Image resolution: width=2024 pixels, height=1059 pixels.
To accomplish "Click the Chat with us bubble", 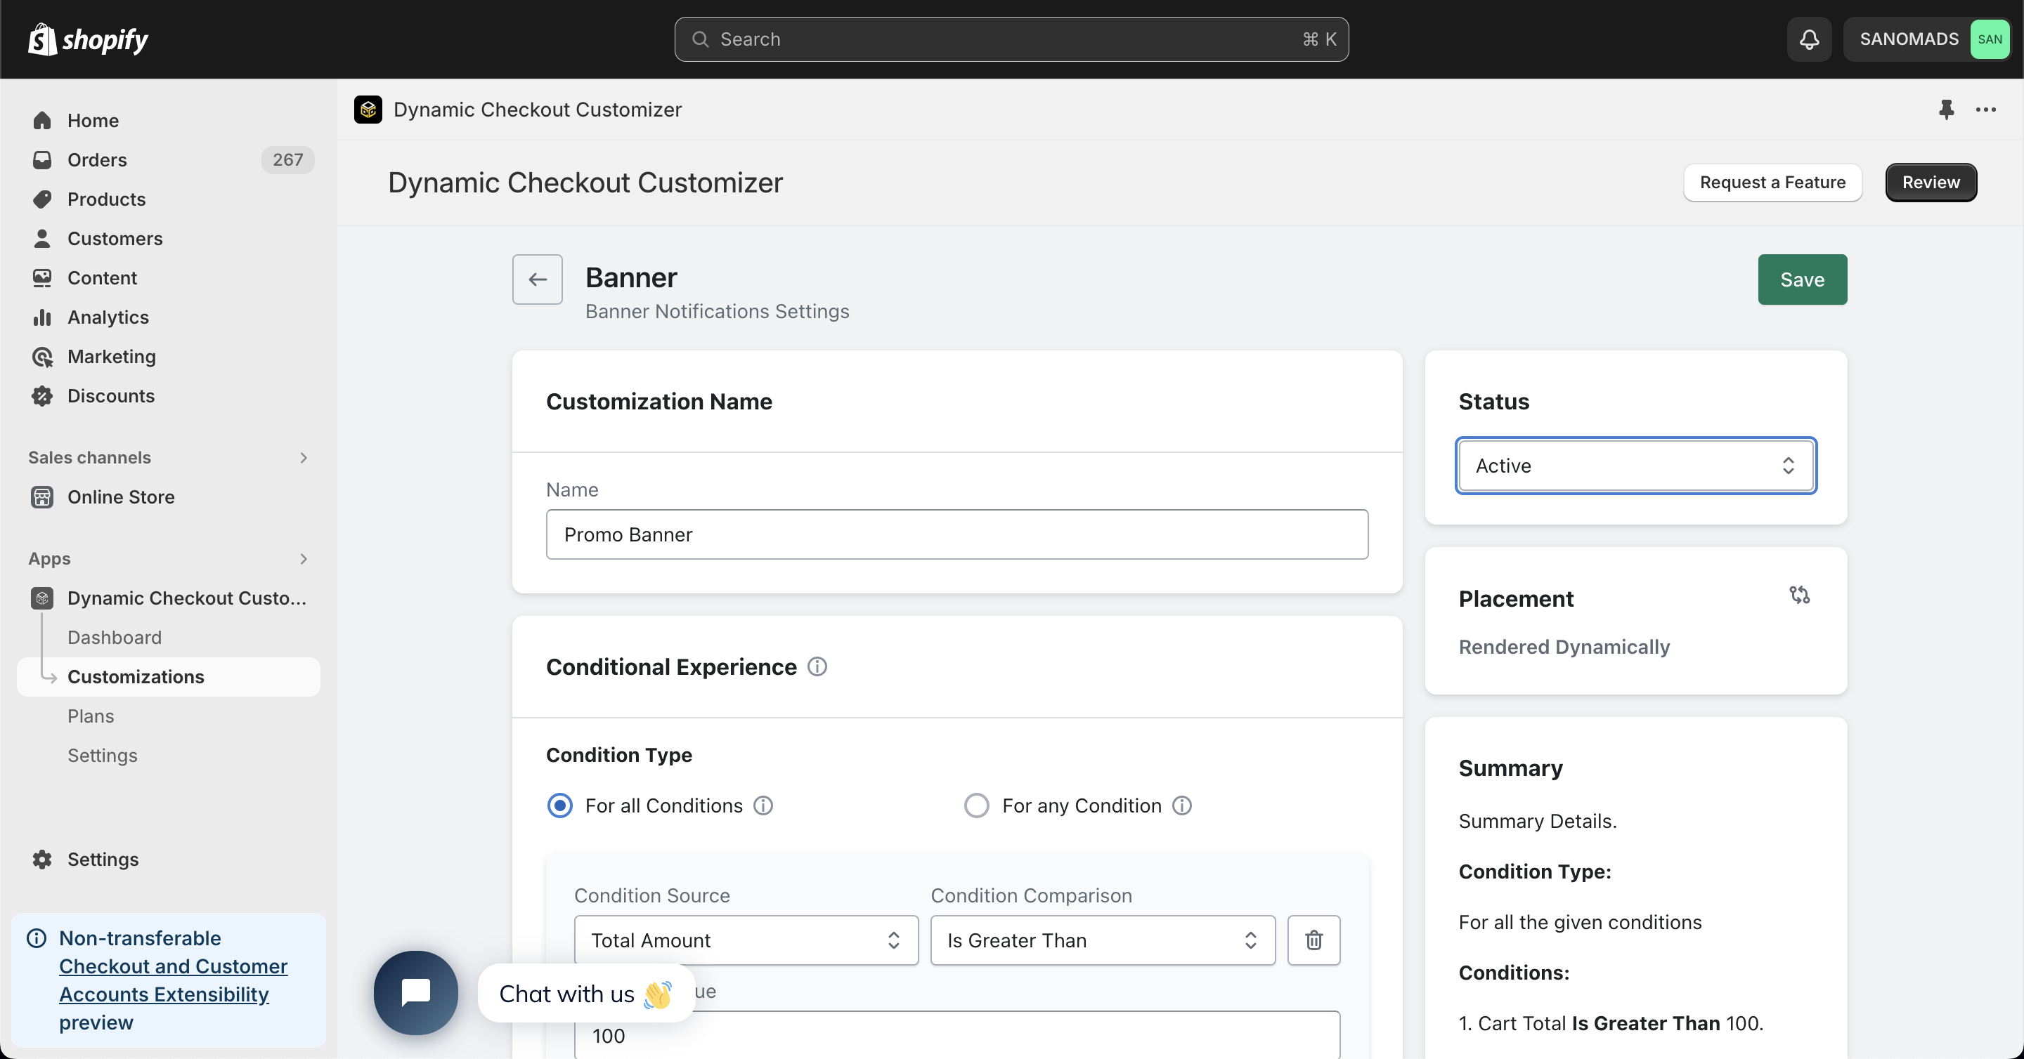I will pyautogui.click(x=585, y=994).
